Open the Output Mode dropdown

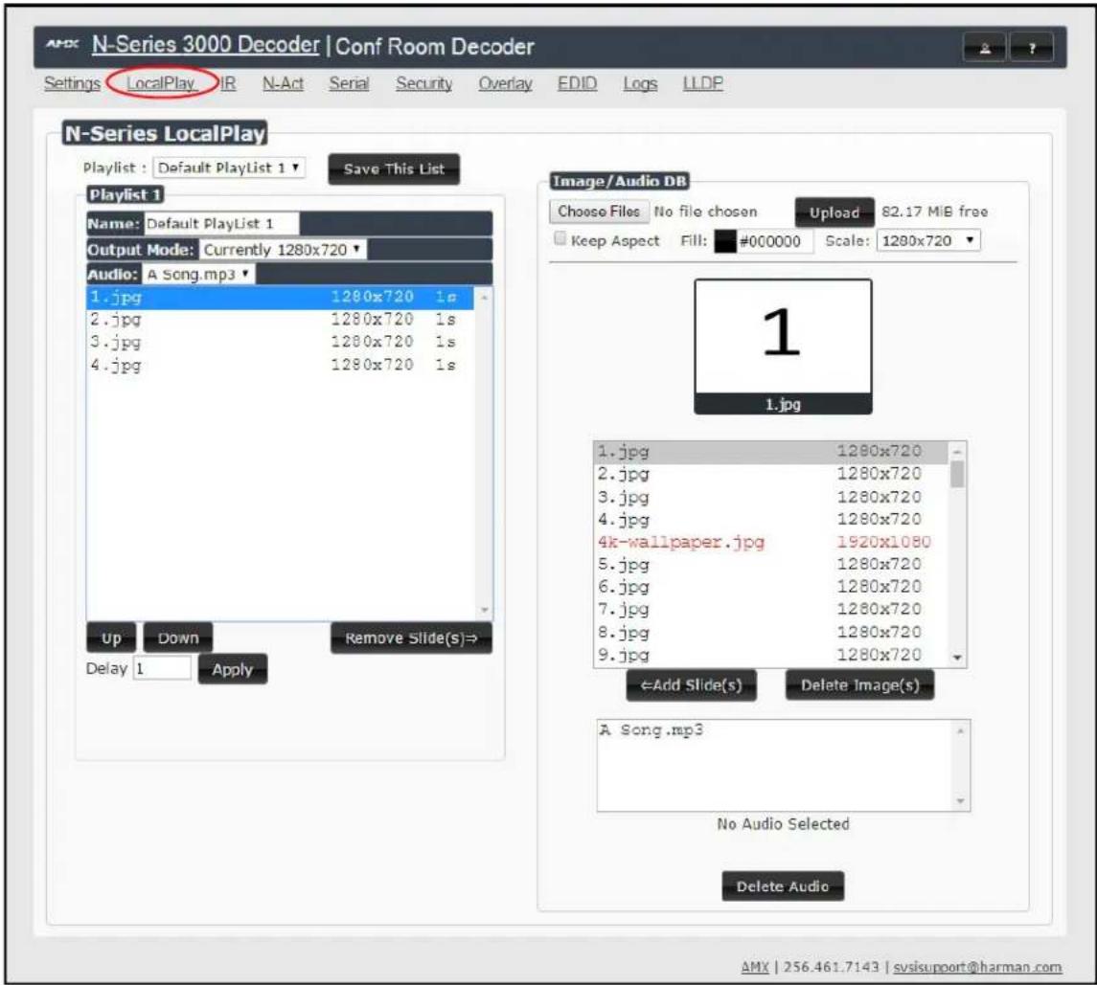(283, 250)
